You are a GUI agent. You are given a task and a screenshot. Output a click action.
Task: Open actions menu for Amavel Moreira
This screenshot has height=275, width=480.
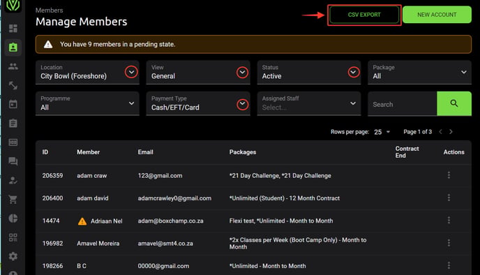[449, 243]
